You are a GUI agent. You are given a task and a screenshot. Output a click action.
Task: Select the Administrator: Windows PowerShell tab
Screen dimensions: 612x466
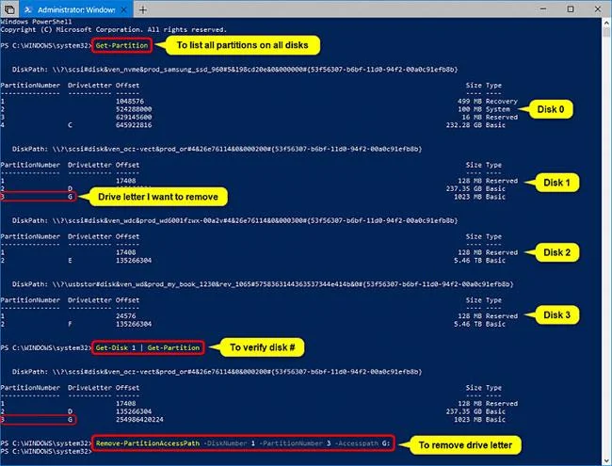click(76, 9)
